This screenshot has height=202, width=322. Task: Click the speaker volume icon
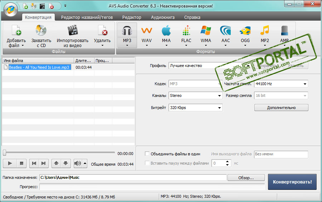[x=78, y=163]
